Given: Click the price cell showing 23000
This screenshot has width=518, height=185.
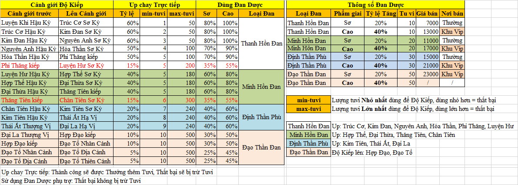Looking at the screenshot, I should point(428,74).
